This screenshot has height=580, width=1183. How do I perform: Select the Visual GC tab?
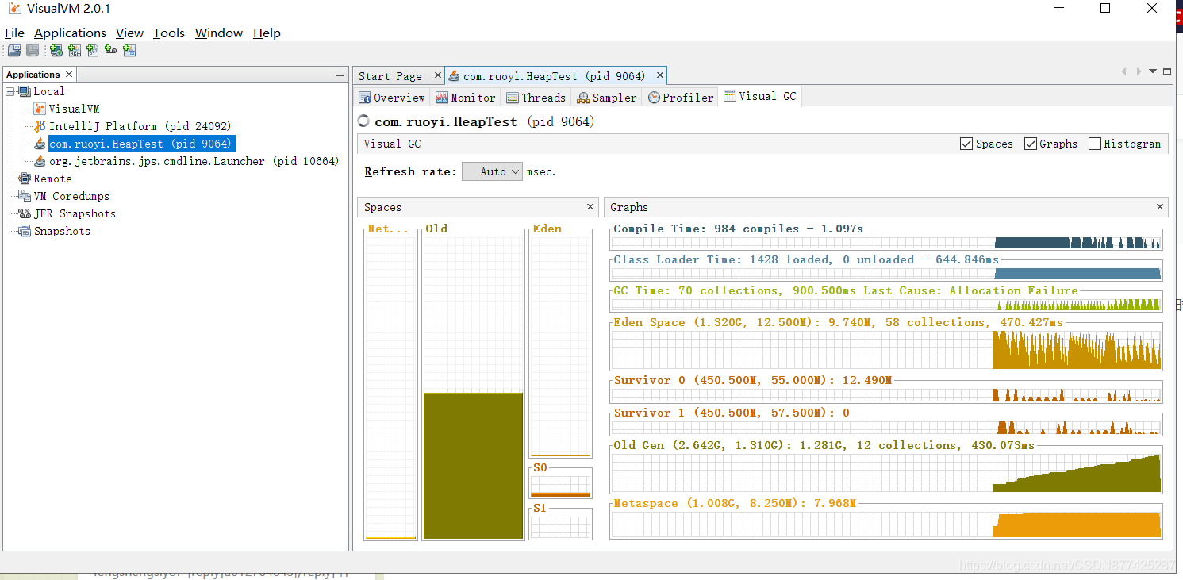[760, 96]
